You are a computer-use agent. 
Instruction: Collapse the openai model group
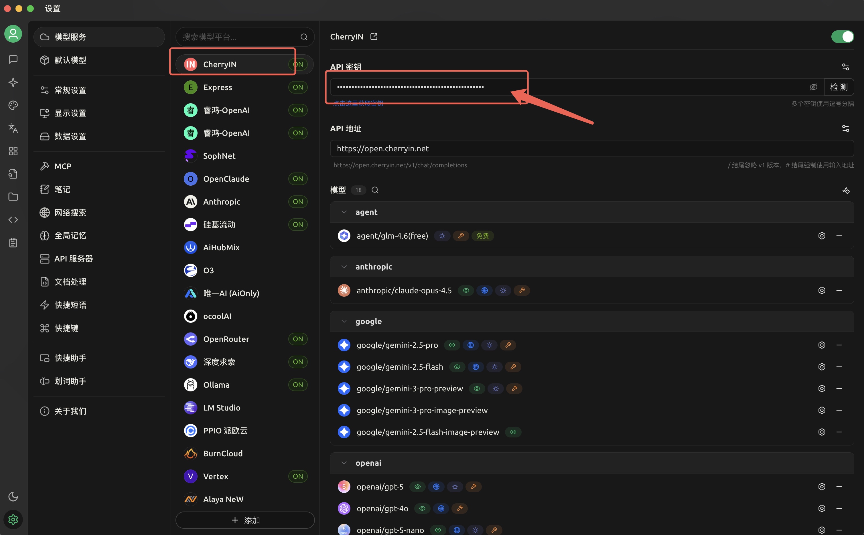344,463
